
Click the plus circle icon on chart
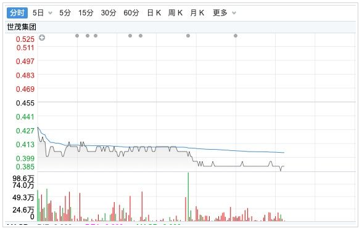point(42,38)
